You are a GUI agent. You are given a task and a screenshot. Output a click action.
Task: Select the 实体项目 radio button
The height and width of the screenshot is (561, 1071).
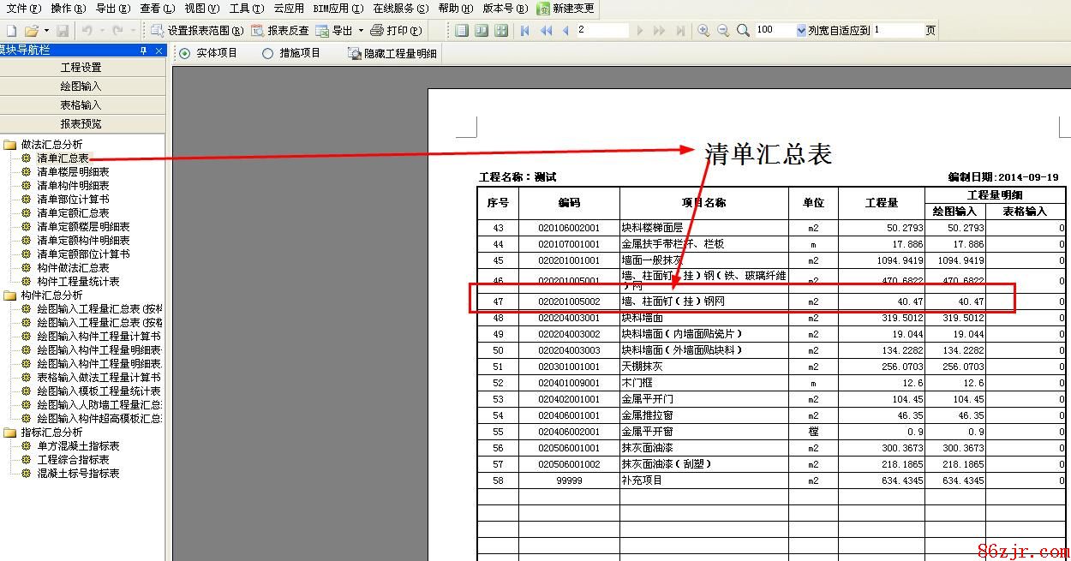pos(184,53)
